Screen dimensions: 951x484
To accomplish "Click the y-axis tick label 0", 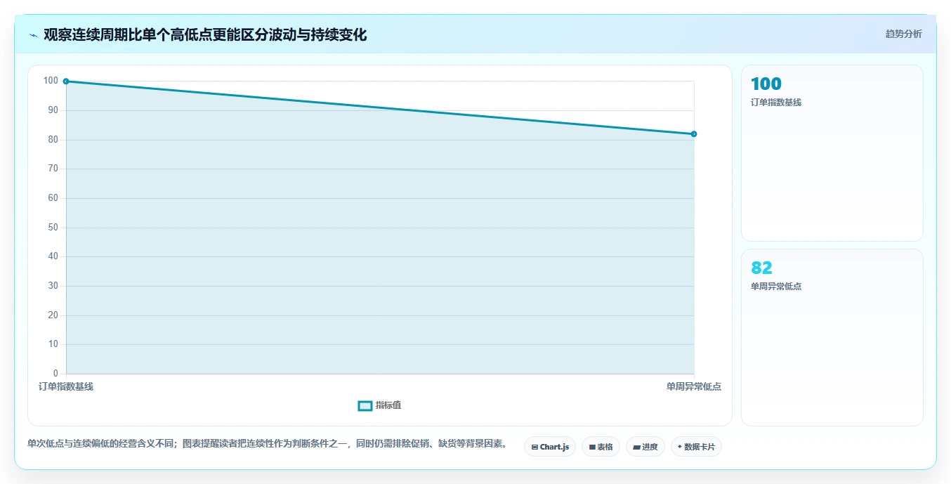I will (x=55, y=374).
